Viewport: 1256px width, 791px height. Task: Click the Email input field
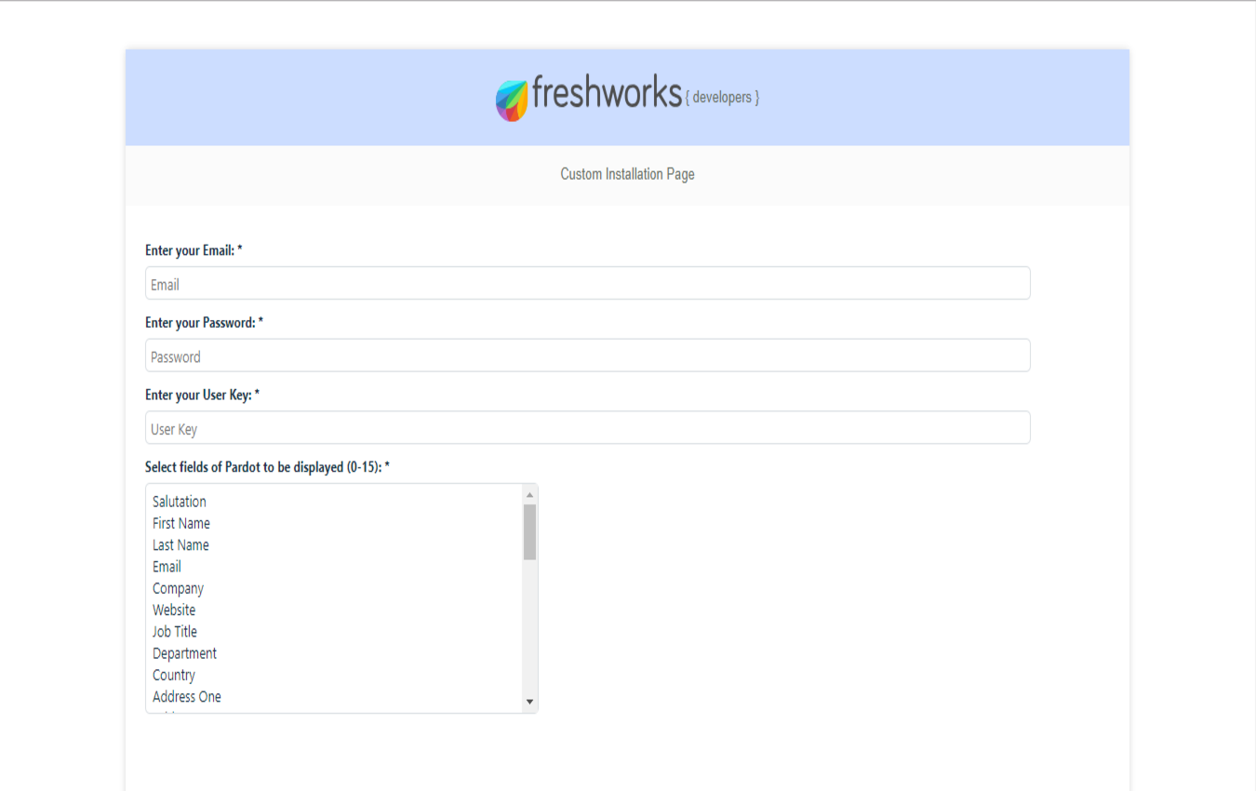tap(587, 283)
